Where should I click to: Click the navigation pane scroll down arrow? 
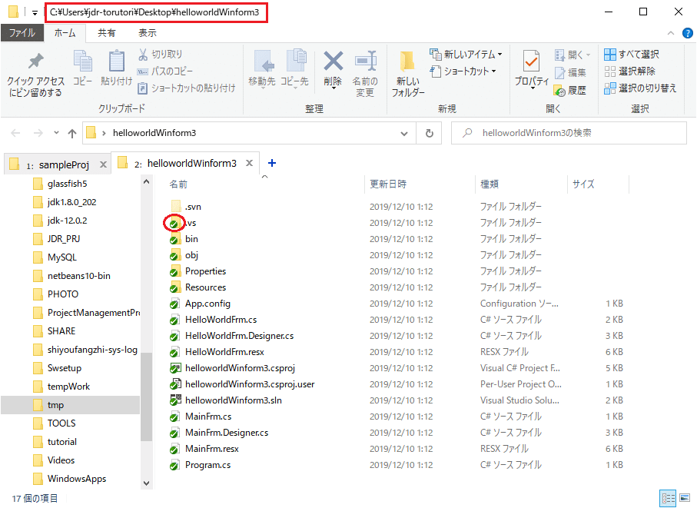[146, 483]
